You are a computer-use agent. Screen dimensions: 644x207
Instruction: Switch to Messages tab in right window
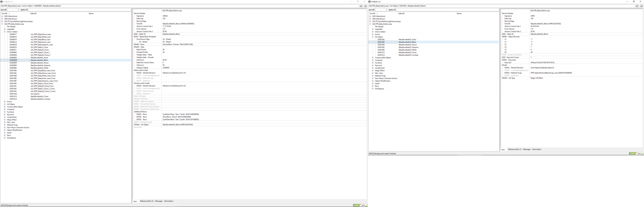pos(527,149)
